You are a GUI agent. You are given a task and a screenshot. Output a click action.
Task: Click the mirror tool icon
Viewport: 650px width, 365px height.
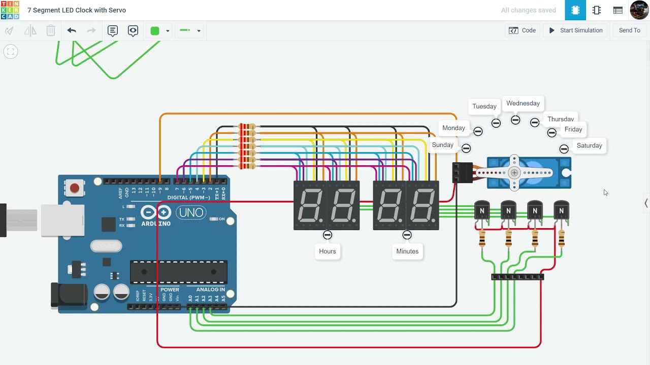tap(30, 30)
